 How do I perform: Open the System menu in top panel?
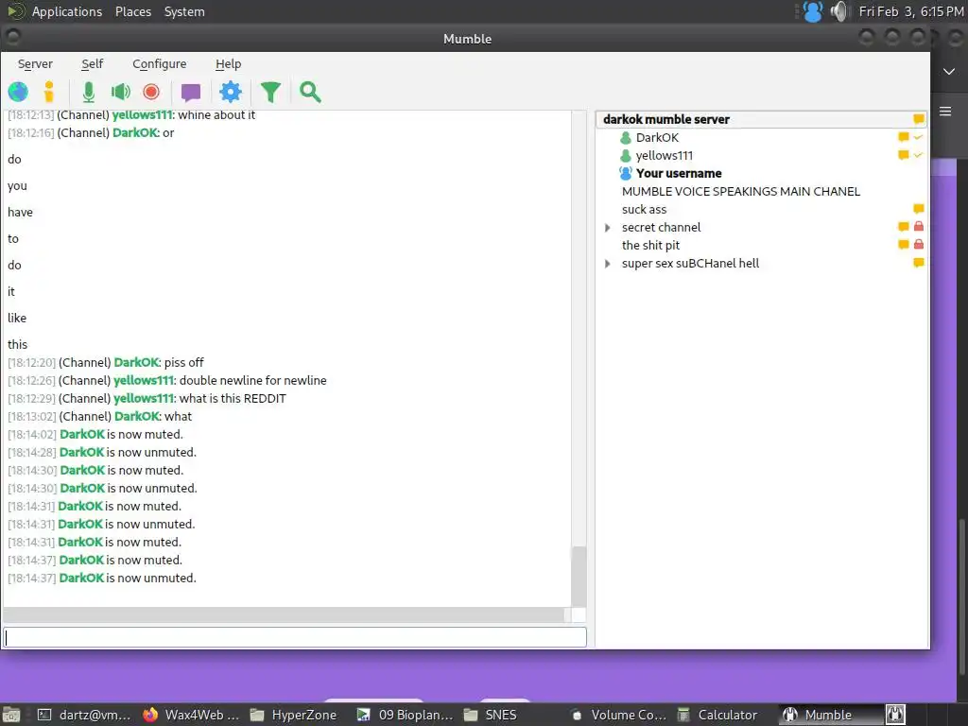184,11
